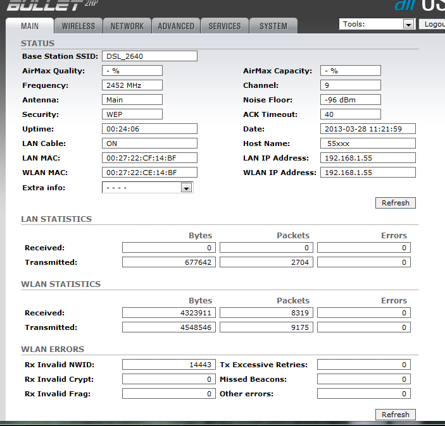Viewport: 445px width, 426px height.
Task: Go to the ADVANCED tab
Action: (176, 26)
